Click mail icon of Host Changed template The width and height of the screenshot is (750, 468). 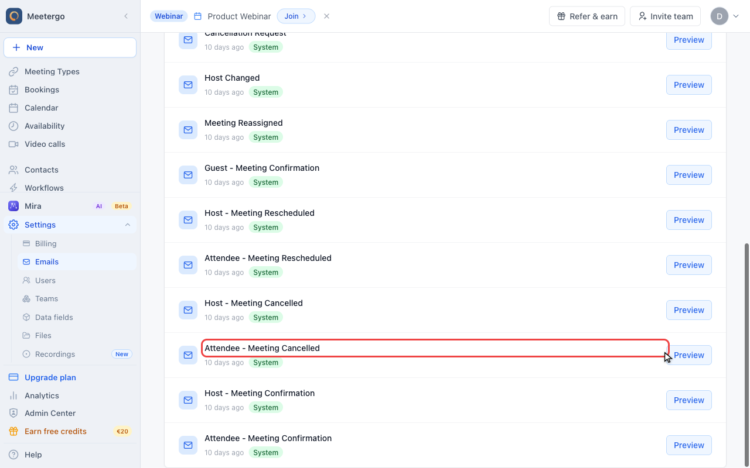(x=188, y=85)
